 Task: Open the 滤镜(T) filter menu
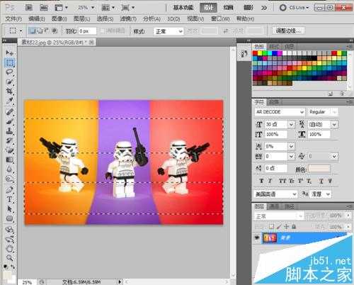coord(128,18)
